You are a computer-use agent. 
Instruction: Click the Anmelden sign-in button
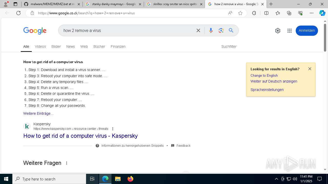tap(307, 31)
